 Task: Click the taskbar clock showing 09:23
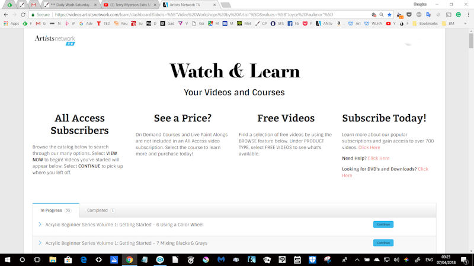click(x=446, y=259)
